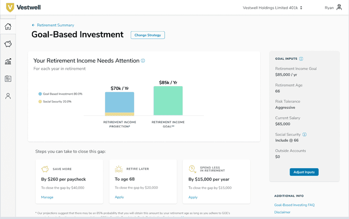Show the Goal Inputs info tooltip
The height and width of the screenshot is (219, 349).
pyautogui.click(x=301, y=59)
